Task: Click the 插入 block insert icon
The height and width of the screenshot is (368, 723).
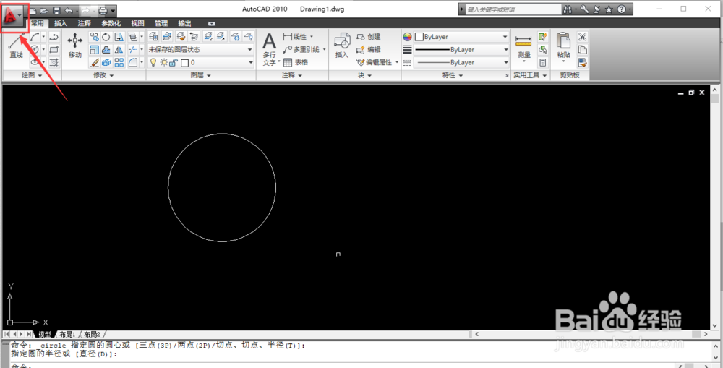Action: click(342, 46)
